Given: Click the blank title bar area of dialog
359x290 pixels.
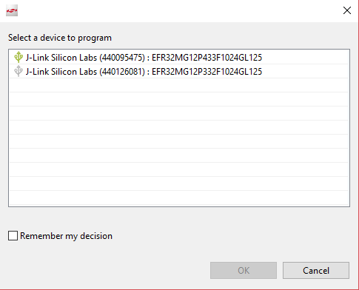Looking at the screenshot, I should 179,10.
